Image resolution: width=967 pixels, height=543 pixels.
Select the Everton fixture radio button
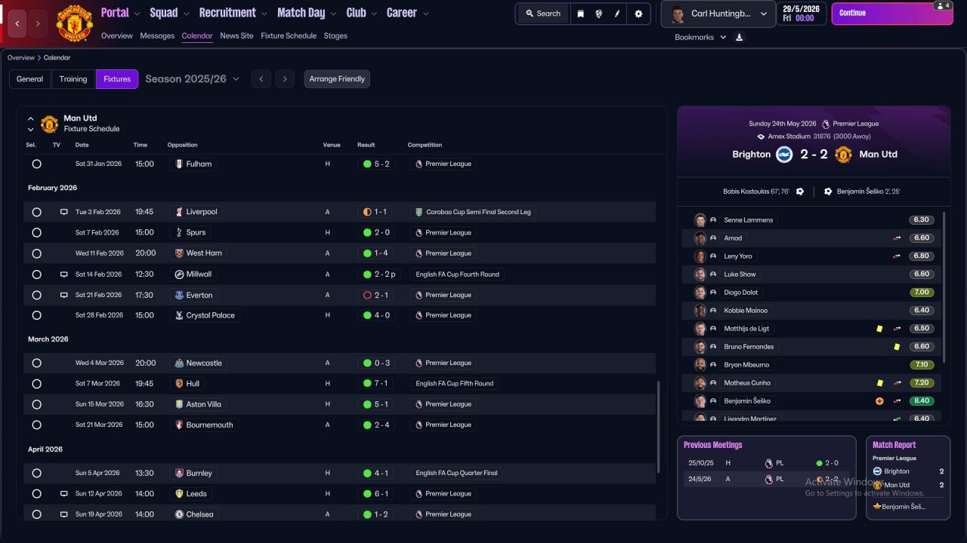(x=36, y=295)
